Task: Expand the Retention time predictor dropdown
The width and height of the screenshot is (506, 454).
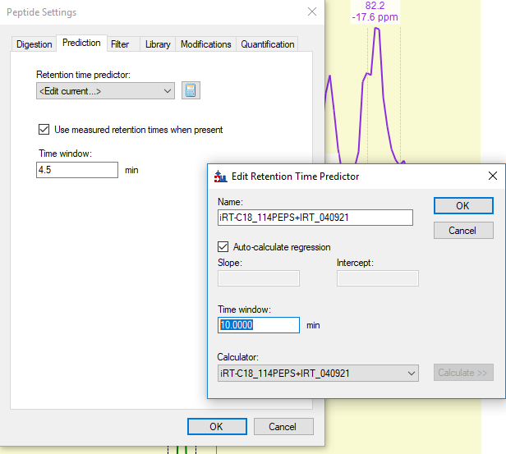Action: (168, 91)
